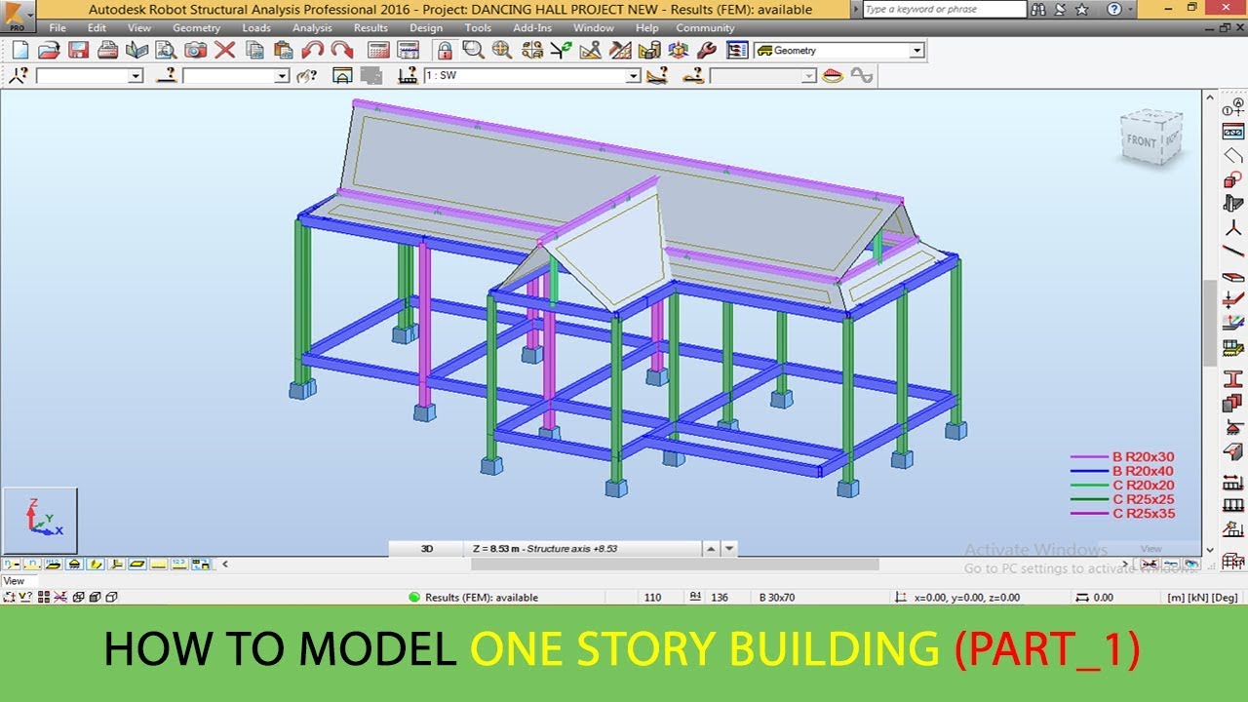This screenshot has height=702, width=1248.
Task: Click the C R25x25 legend label
Action: pos(1144,499)
